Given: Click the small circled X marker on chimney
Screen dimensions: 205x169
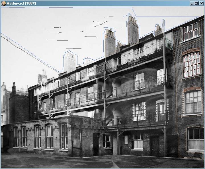Looking at the screenshot, I should [x=111, y=30].
